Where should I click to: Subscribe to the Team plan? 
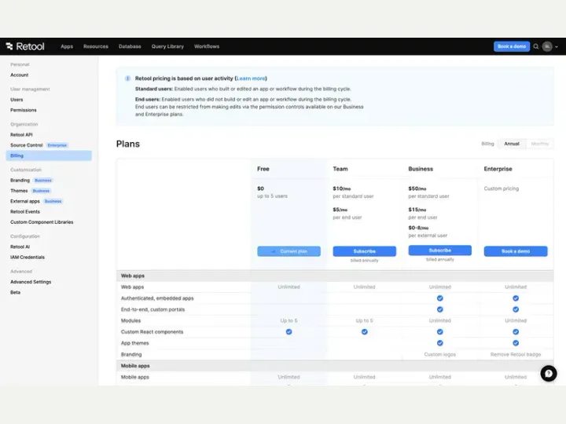tap(364, 251)
